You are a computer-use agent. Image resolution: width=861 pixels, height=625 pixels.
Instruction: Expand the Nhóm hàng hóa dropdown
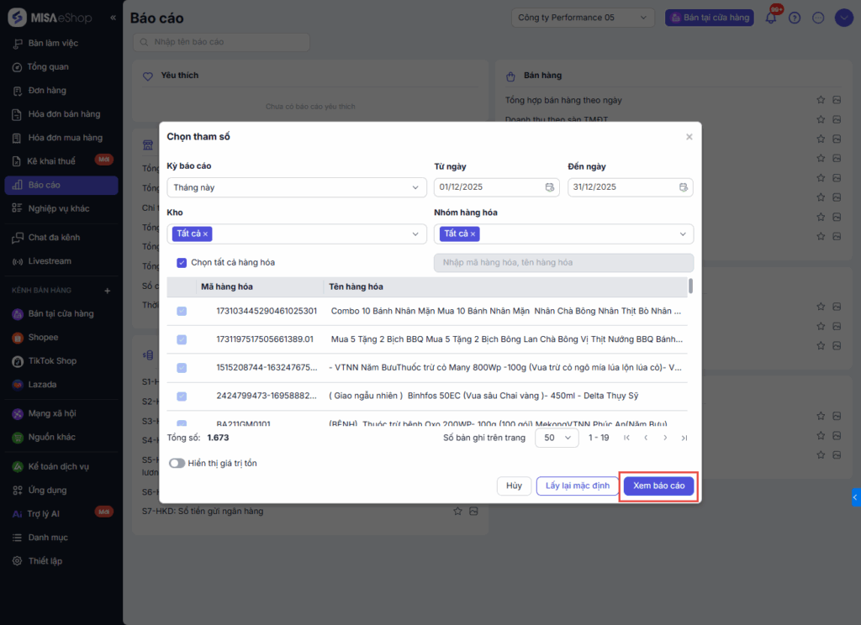tap(683, 234)
